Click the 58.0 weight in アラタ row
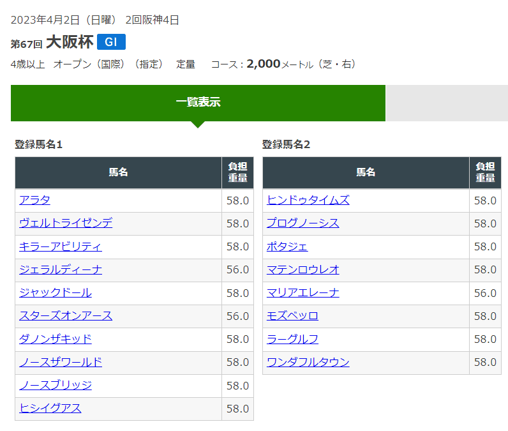 click(x=237, y=201)
